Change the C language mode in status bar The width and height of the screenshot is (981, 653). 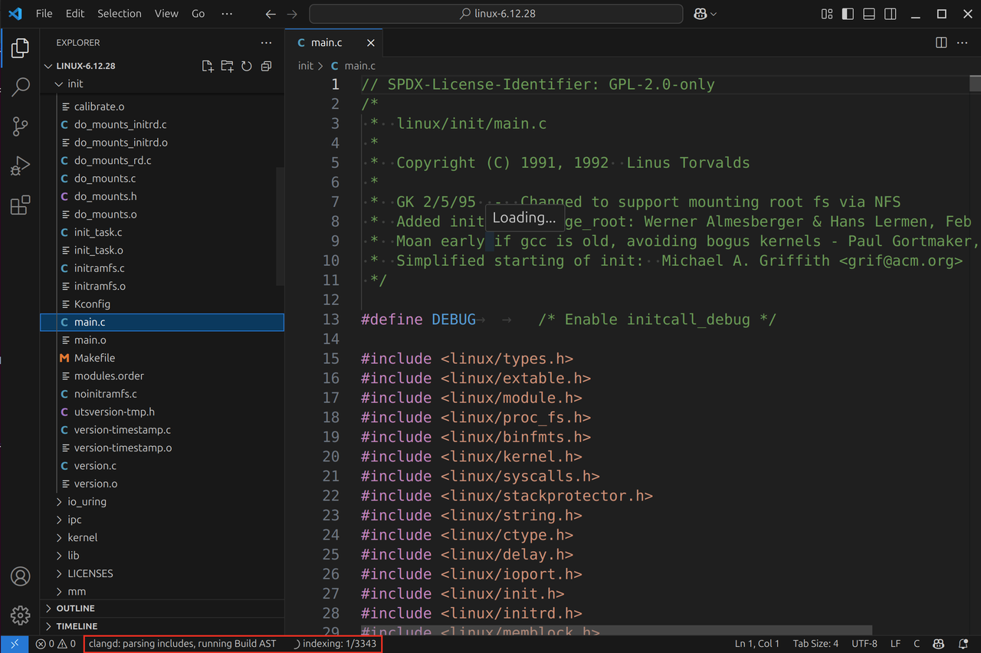pos(917,644)
